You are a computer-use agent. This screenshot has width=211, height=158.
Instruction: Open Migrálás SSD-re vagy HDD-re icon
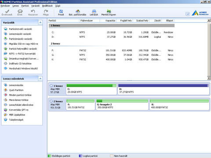tap(6, 44)
